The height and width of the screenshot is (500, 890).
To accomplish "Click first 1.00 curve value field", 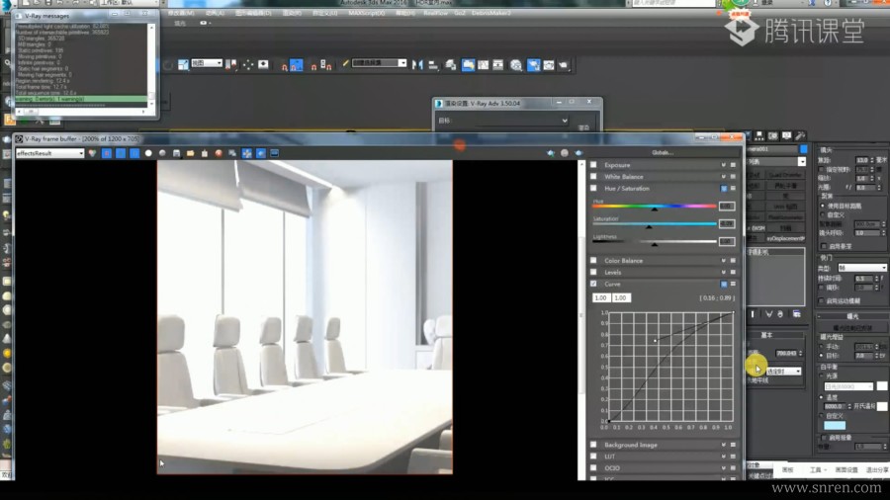I will pos(600,297).
